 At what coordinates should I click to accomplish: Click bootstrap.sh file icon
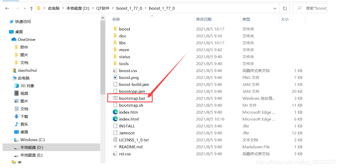[x=115, y=105]
